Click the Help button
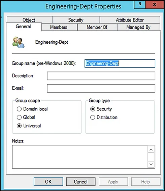 (x=146, y=182)
